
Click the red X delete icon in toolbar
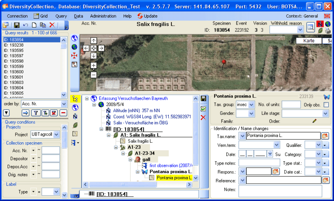[52, 25]
